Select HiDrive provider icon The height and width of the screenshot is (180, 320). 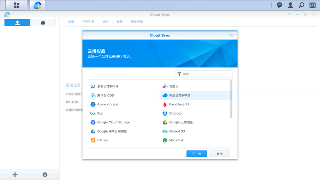click(x=93, y=140)
